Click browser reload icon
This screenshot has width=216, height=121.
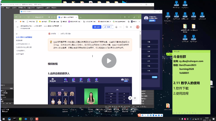[x=29, y=17]
